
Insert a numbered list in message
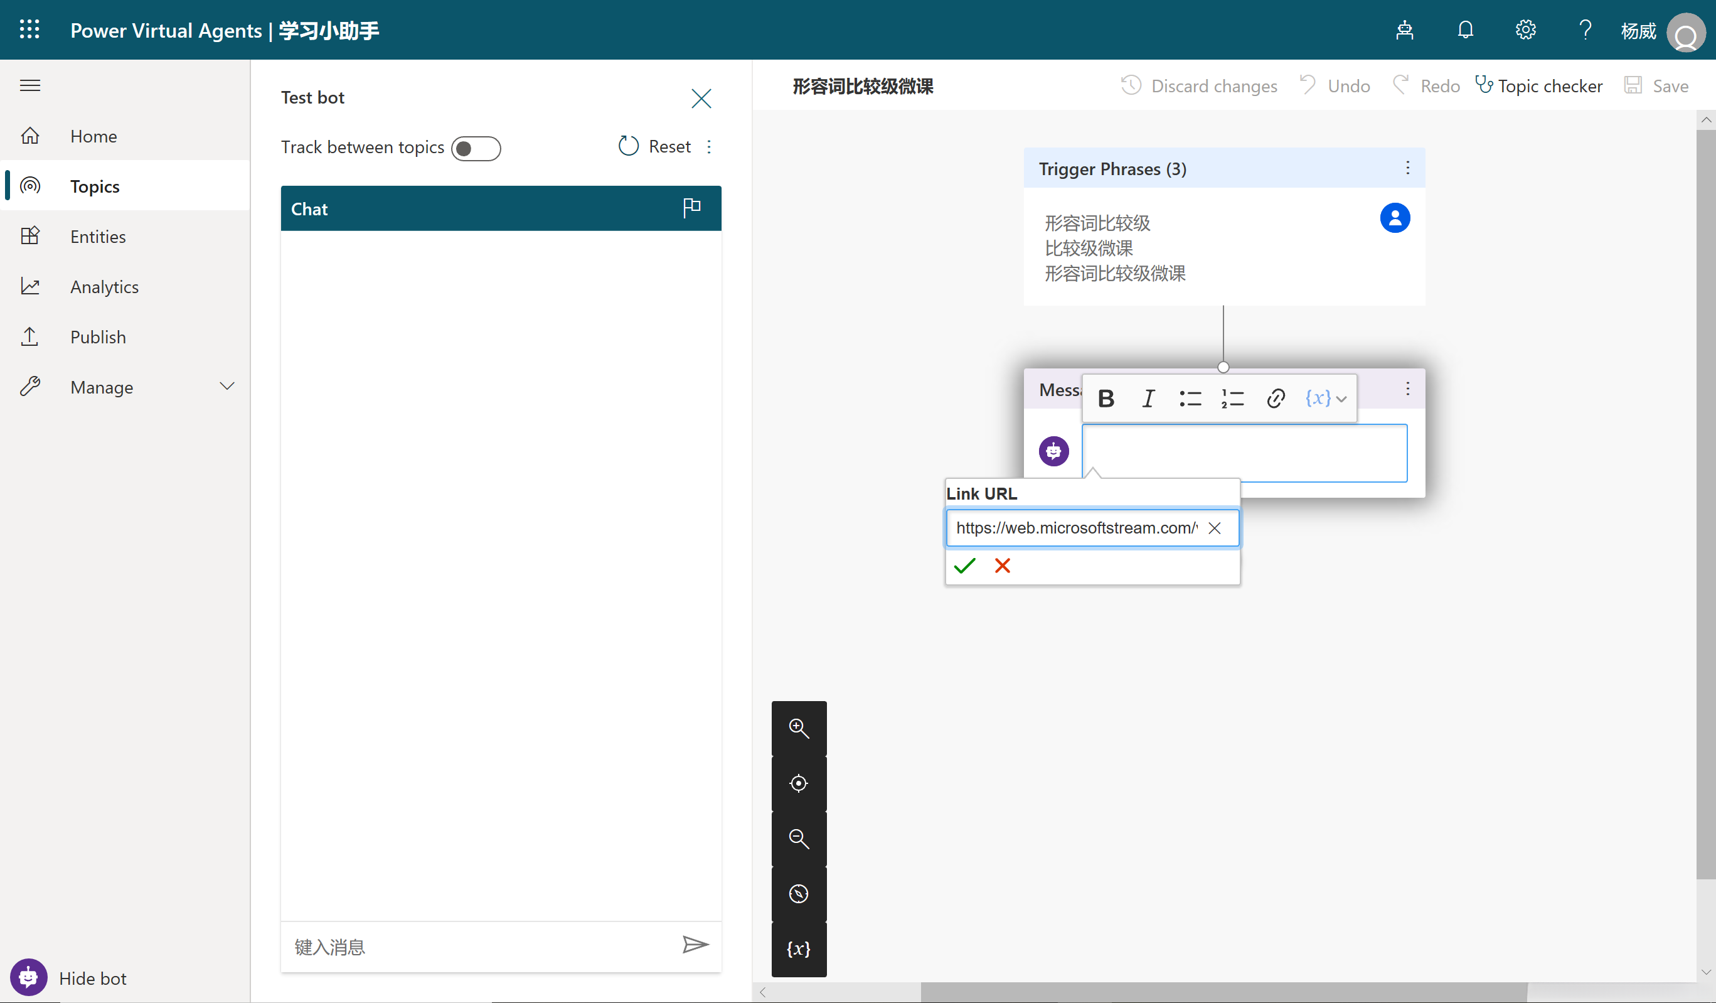point(1232,399)
